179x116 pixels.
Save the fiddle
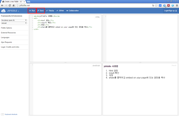41,11
